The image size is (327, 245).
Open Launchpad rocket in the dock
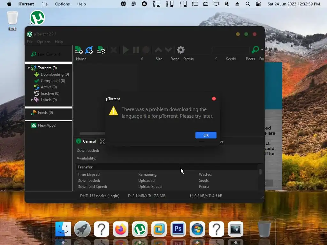click(82, 229)
